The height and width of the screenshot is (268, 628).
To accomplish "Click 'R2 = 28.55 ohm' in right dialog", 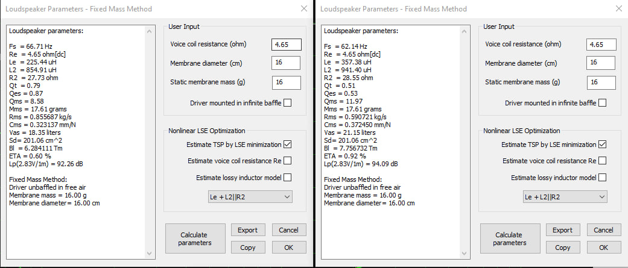I will click(x=349, y=78).
